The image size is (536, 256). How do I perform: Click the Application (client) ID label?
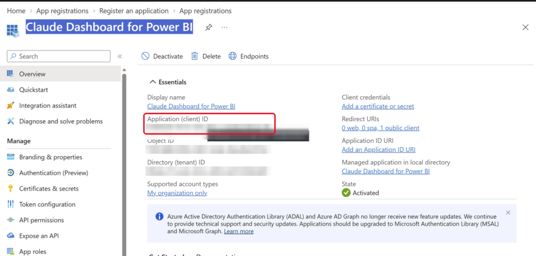click(177, 119)
